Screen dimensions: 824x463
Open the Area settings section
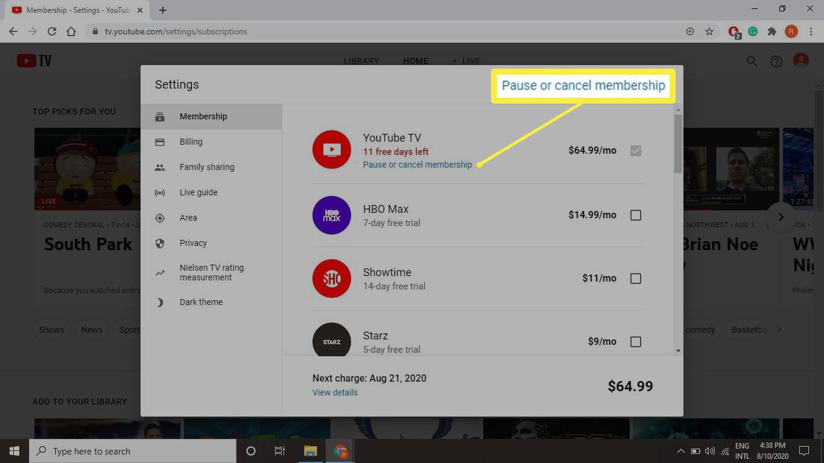pyautogui.click(x=211, y=218)
